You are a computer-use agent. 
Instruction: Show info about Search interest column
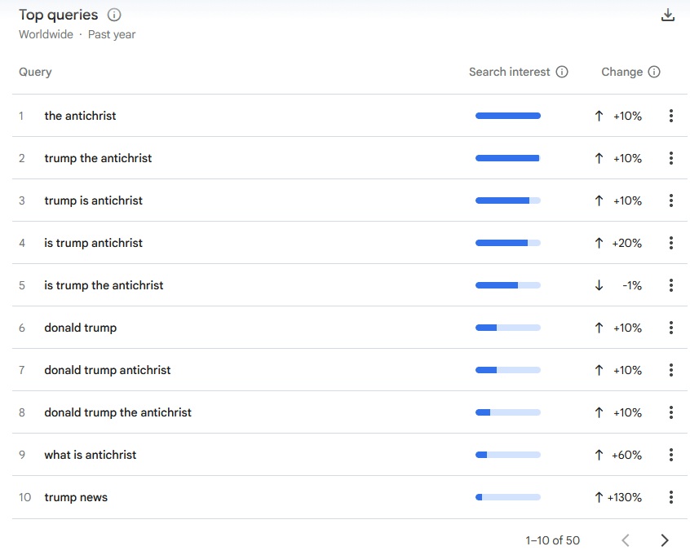pyautogui.click(x=562, y=72)
